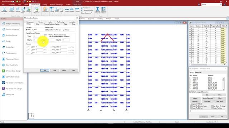Expand the Constants dropdown arrow
Screen dimensions: 229x128
45,13
